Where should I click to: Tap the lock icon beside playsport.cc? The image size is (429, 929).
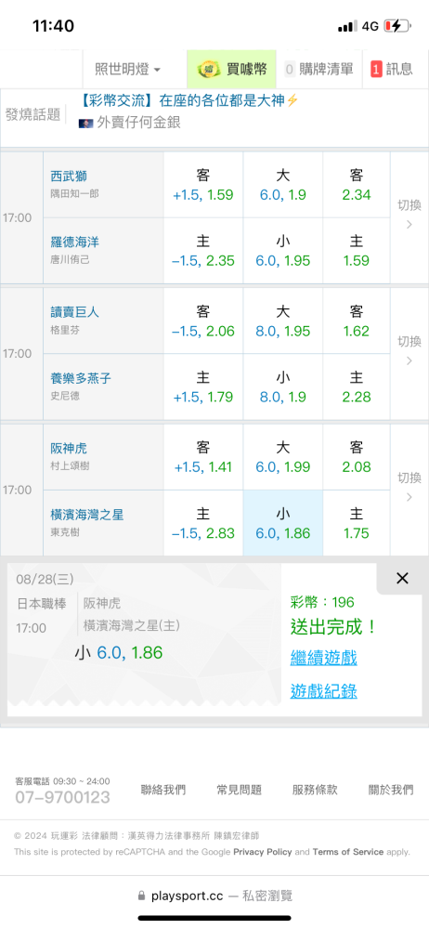[x=141, y=896]
